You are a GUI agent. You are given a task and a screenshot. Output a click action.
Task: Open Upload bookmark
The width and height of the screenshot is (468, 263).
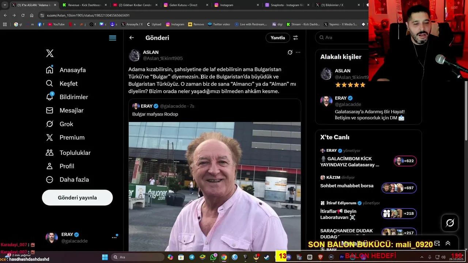(154, 24)
